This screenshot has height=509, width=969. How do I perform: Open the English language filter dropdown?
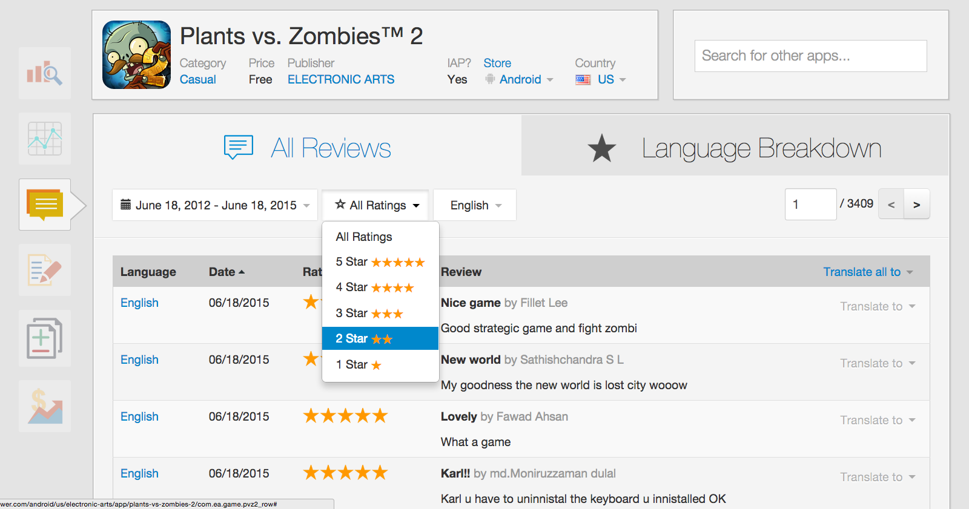click(475, 205)
